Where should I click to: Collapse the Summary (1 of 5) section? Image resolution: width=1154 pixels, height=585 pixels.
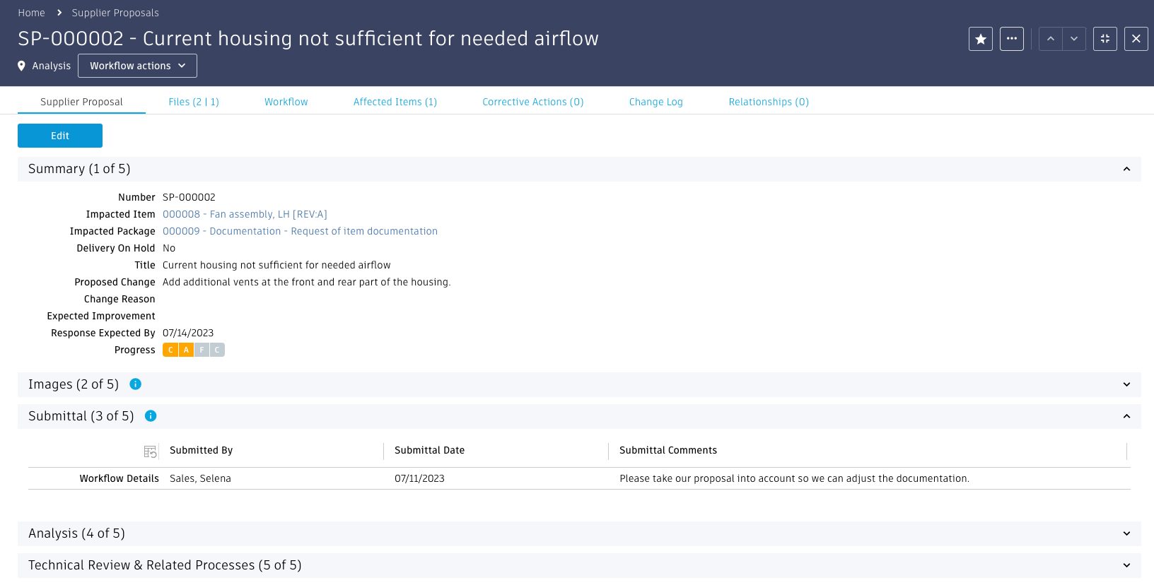(x=1126, y=169)
